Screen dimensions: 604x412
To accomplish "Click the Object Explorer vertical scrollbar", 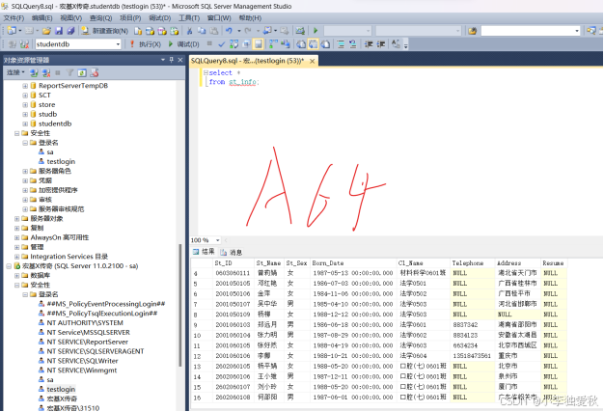I will (x=179, y=304).
